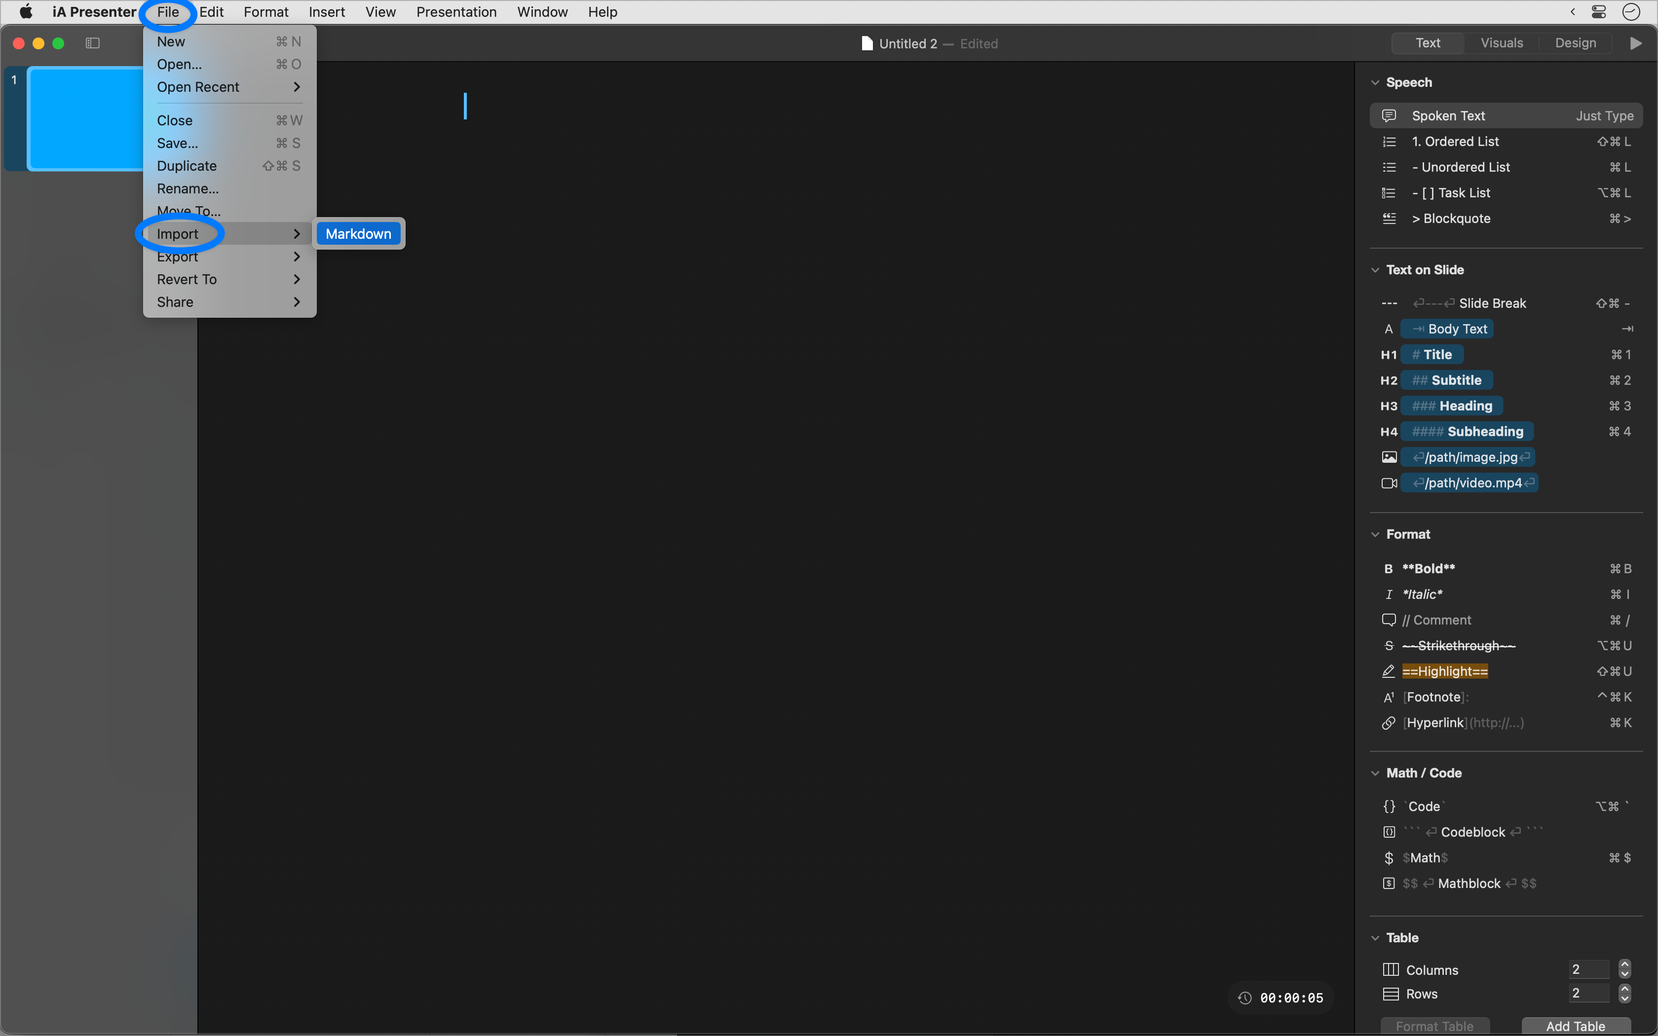Click the image path icon
The width and height of the screenshot is (1658, 1036).
coord(1389,457)
